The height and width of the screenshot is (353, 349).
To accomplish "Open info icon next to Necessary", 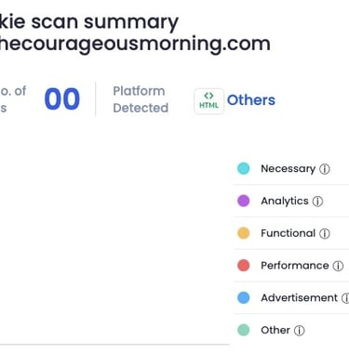I will point(325,169).
